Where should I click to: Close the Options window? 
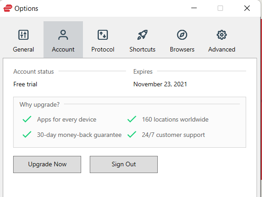pyautogui.click(x=247, y=8)
